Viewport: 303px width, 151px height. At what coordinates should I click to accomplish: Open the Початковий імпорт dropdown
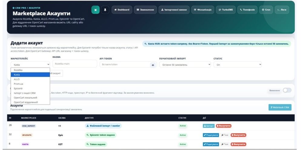coord(185,65)
